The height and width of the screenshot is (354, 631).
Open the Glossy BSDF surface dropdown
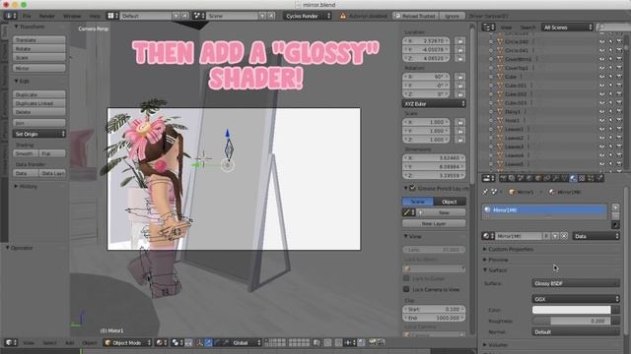(576, 283)
